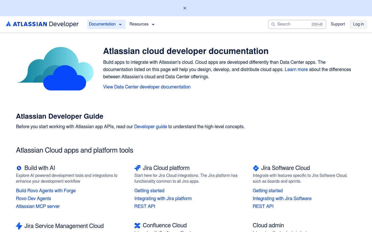Open Getting started under Jira Cloud platform
The image size is (372, 232).
point(149,191)
